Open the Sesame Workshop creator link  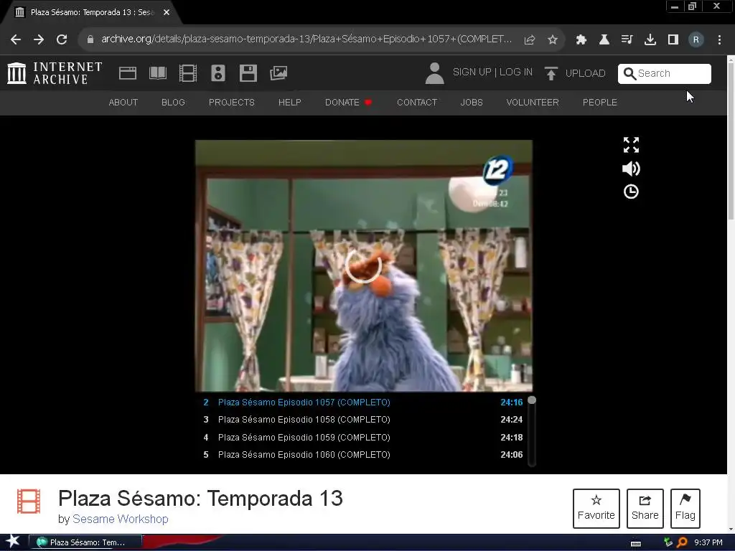[x=121, y=519]
